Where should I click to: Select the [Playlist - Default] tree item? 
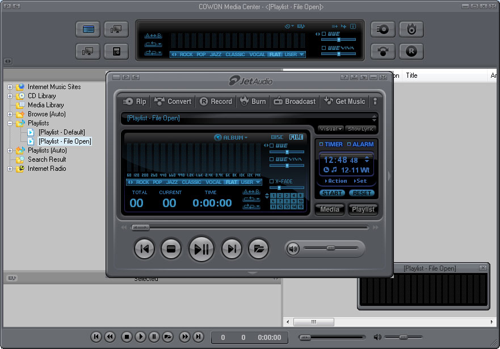click(61, 132)
